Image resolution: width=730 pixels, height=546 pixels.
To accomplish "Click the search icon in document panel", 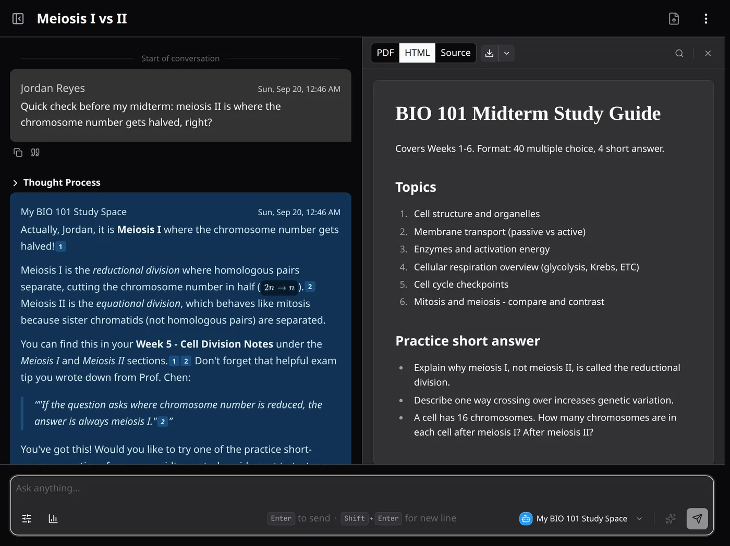I will [x=679, y=53].
